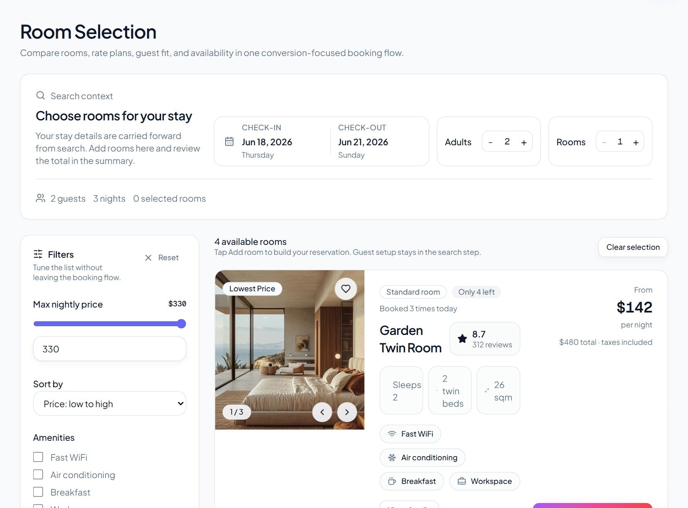The image size is (688, 508).
Task: Show the previous room photo
Action: coord(322,412)
